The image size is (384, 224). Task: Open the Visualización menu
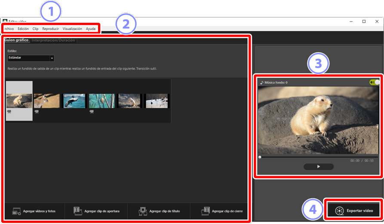tap(72, 29)
